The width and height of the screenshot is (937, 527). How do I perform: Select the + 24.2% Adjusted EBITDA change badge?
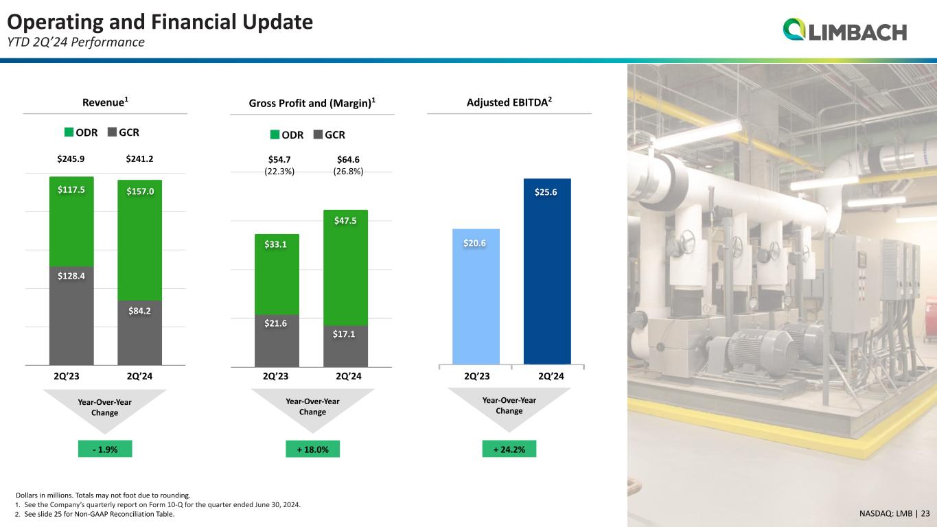509,449
